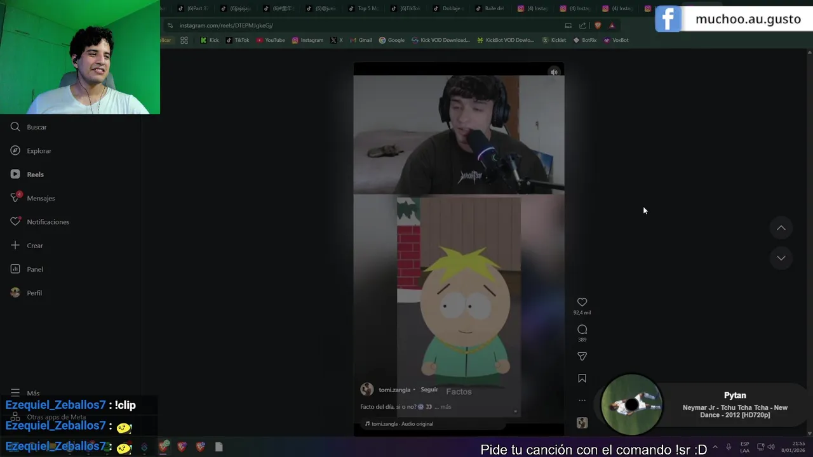Viewport: 813px width, 457px height.
Task: Open tomi.zangla profile username
Action: 394,390
